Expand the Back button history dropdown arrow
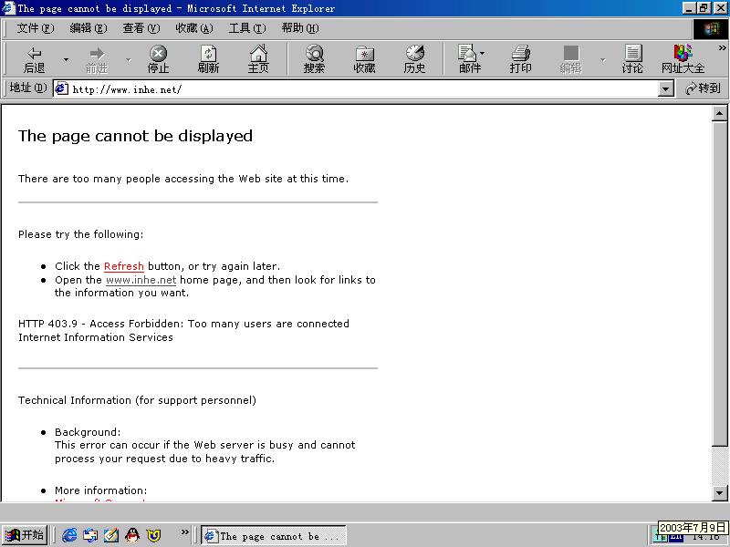The image size is (730, 547). (66, 60)
